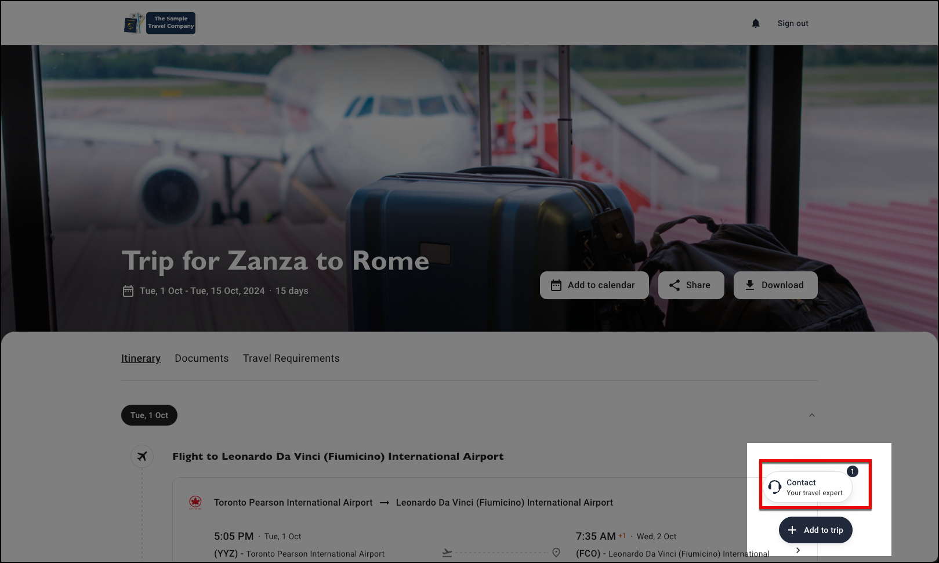939x563 pixels.
Task: Collapse the Tue, 1 Oct section chevron
Action: (812, 415)
